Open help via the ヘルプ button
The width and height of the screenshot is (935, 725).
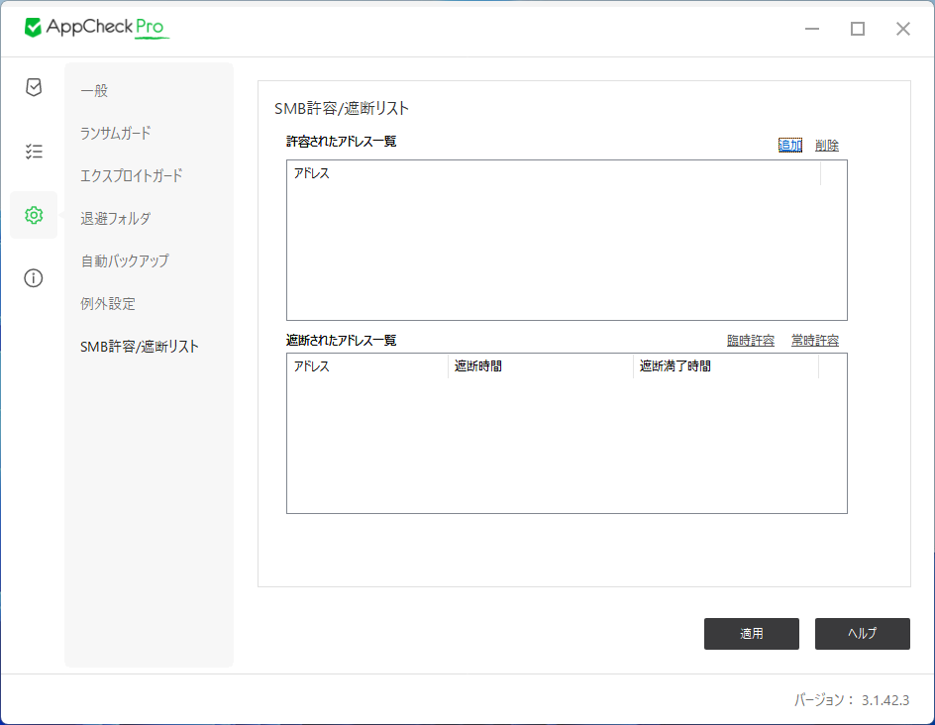[862, 634]
